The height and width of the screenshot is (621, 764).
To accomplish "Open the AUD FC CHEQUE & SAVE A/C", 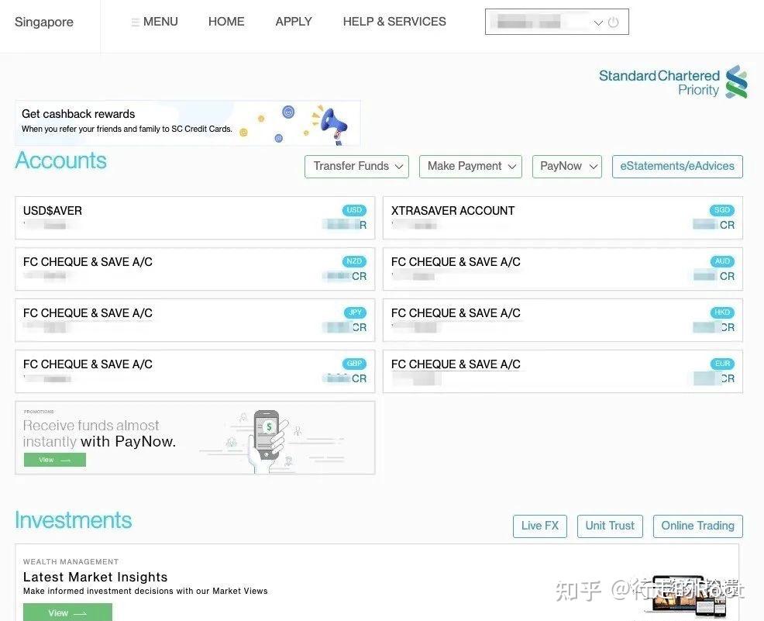I will [563, 269].
